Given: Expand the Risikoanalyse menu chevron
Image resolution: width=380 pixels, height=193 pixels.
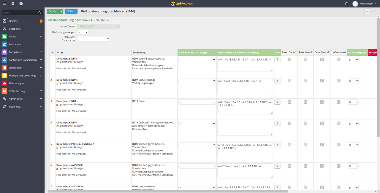Looking at the screenshot, I should [x=41, y=83].
